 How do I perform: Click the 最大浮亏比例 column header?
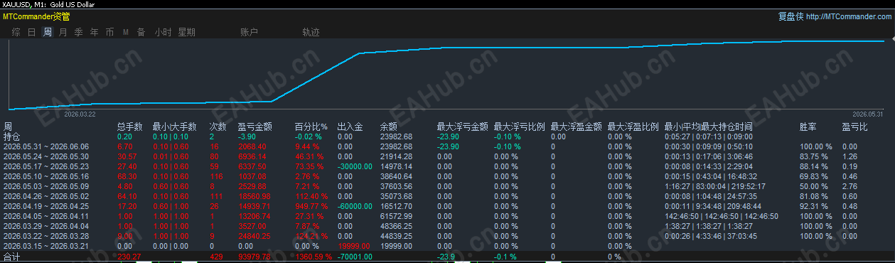(x=519, y=127)
